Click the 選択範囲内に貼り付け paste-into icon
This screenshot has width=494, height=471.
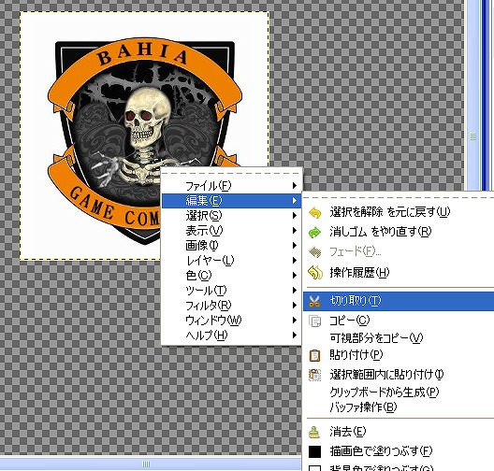[314, 375]
